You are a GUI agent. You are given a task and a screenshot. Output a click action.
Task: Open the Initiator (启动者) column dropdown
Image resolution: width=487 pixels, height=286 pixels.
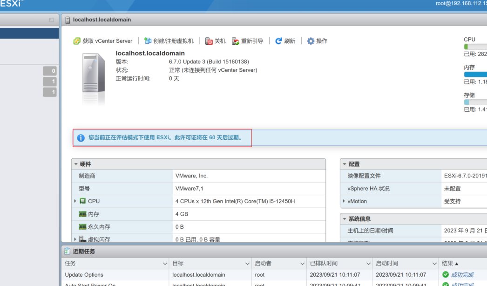pyautogui.click(x=302, y=264)
